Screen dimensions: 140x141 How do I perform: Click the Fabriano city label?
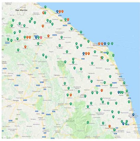click(x=57, y=75)
